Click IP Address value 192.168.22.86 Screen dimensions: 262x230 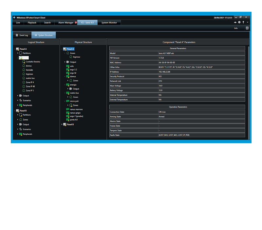[164, 72]
